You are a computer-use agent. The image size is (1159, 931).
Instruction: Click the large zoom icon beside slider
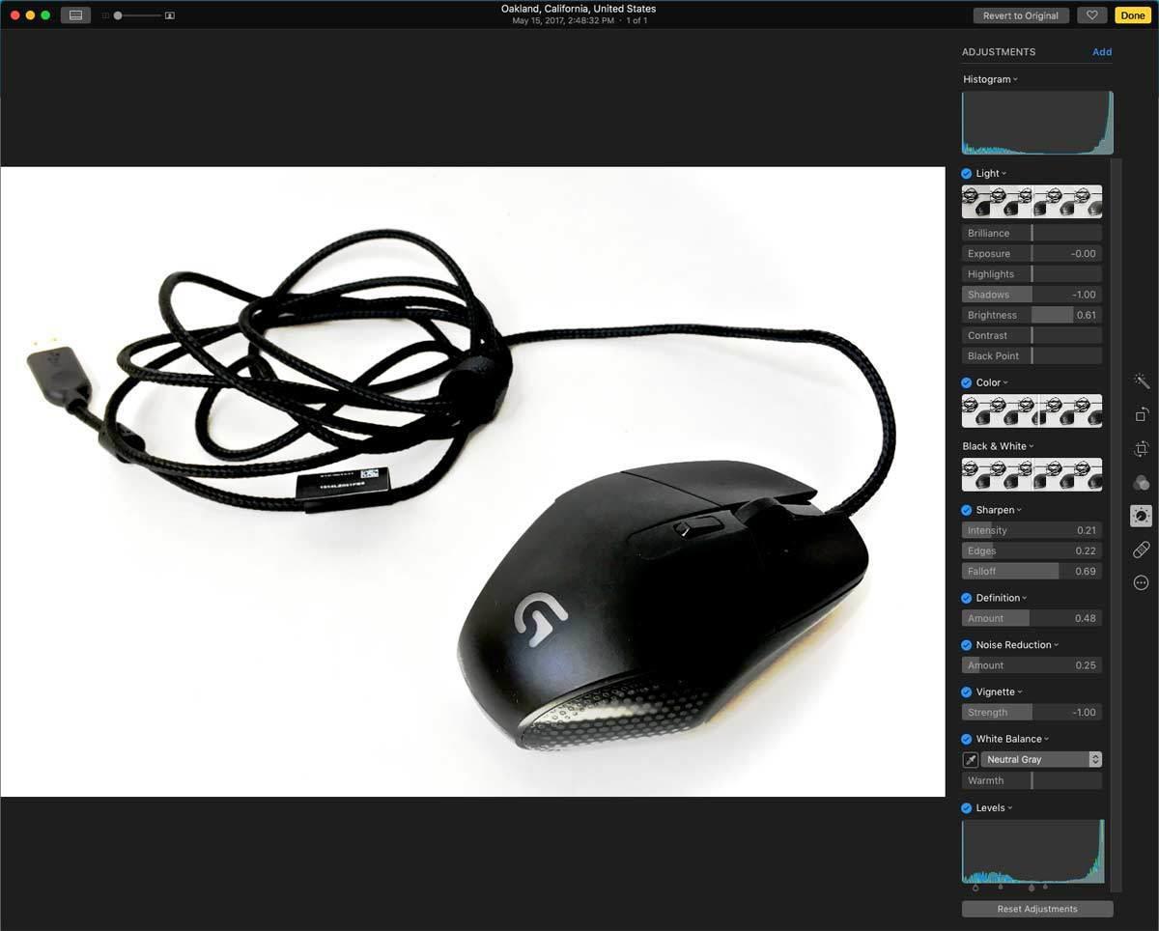170,15
